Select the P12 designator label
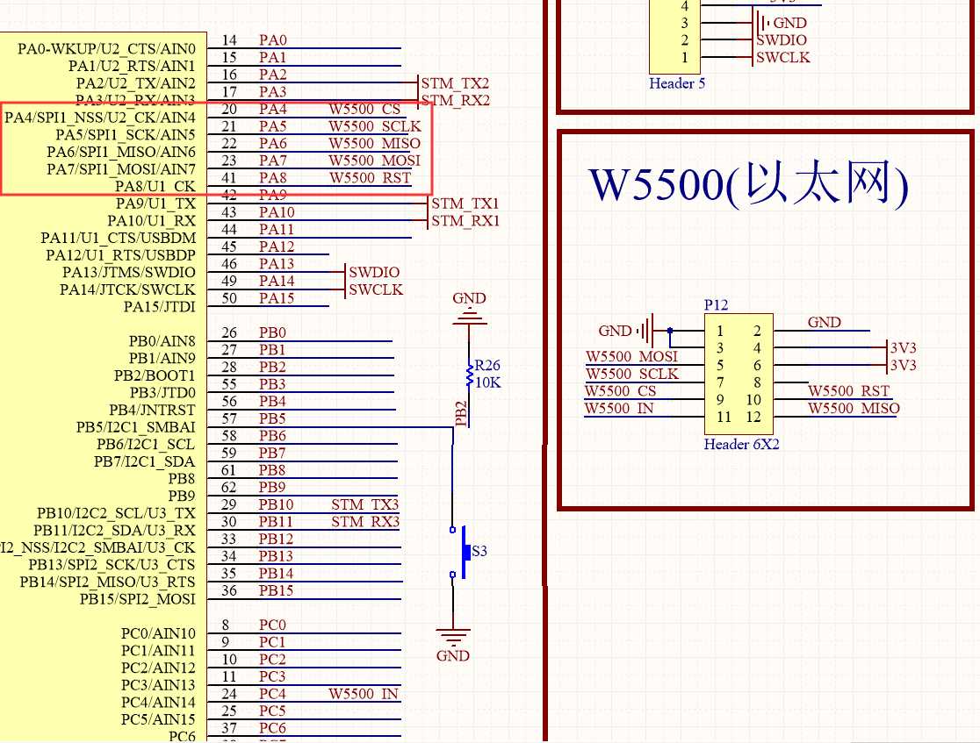 point(717,304)
